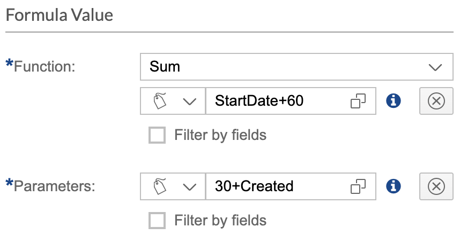Click the tag icon beside StartDate+60
The image size is (460, 235).
tap(159, 100)
